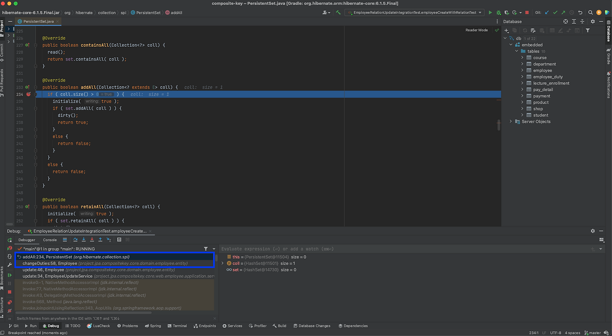Click the Step Over debugger icon
612x336 pixels.
(76, 240)
